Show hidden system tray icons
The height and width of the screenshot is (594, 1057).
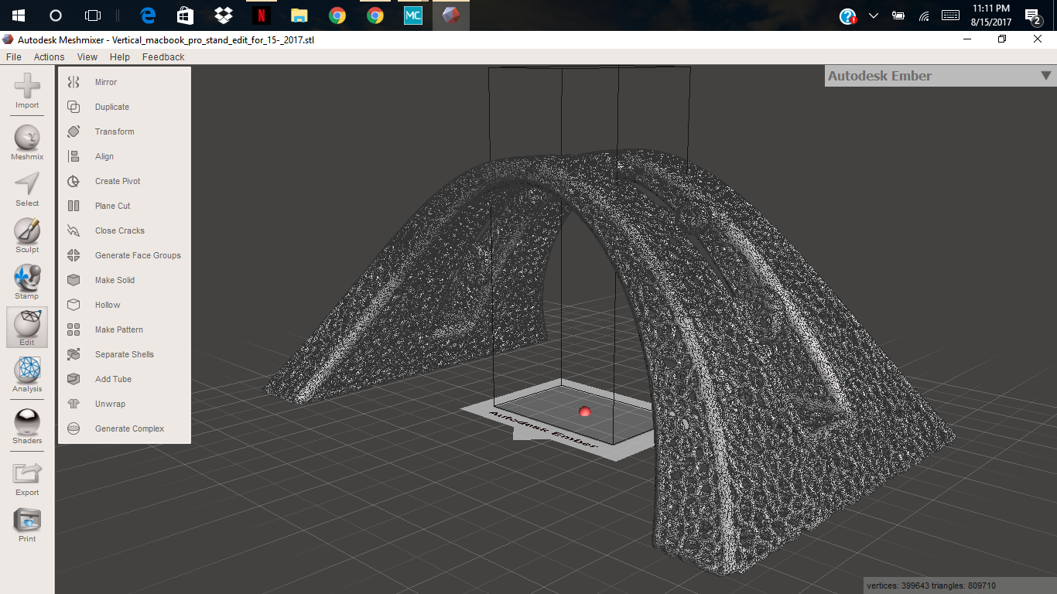pyautogui.click(x=874, y=15)
